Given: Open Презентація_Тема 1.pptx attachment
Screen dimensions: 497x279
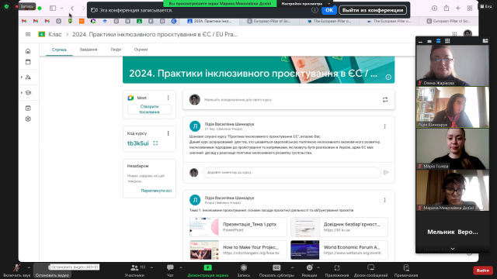Looking at the screenshot, I should (238, 227).
